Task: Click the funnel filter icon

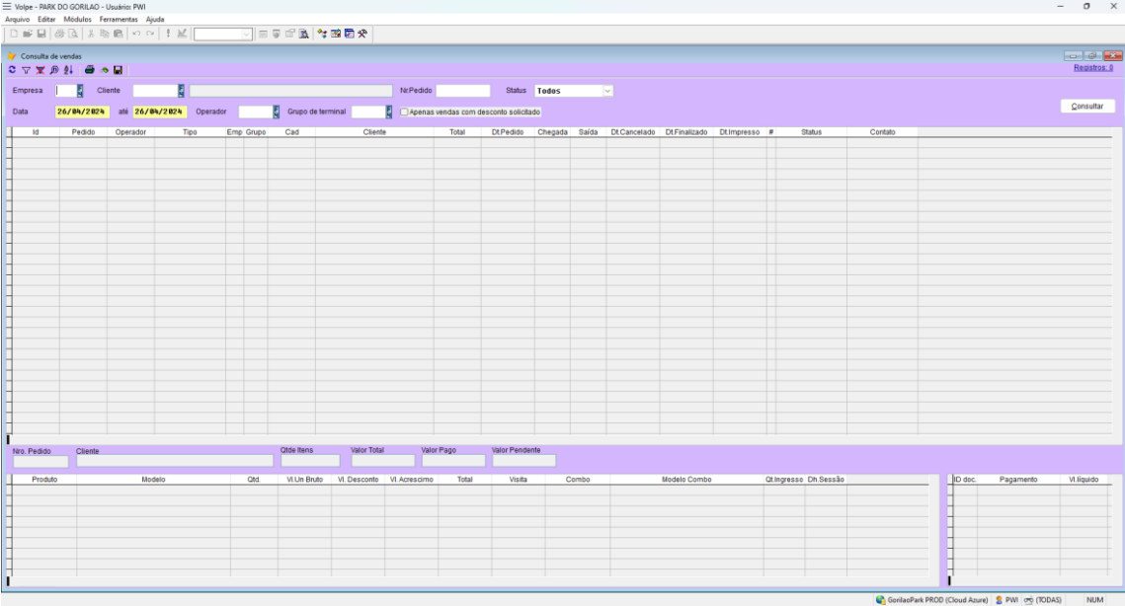Action: (26, 70)
